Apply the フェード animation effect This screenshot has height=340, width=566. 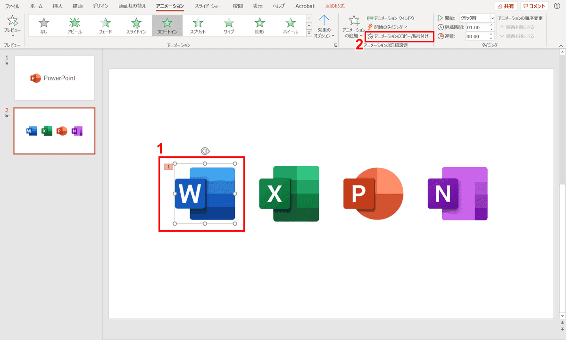pos(106,25)
